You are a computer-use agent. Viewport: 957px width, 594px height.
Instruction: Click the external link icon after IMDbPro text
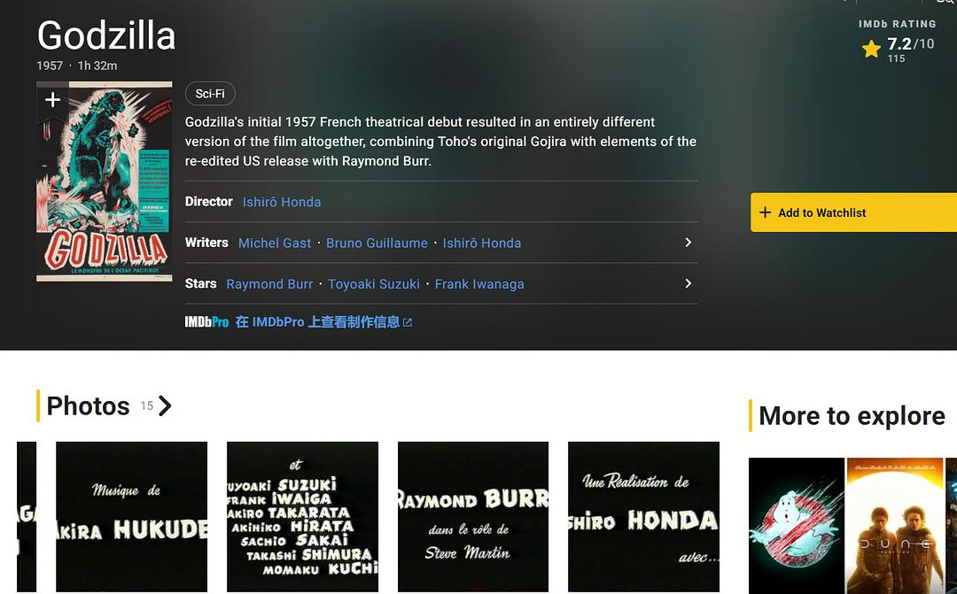[x=408, y=323]
